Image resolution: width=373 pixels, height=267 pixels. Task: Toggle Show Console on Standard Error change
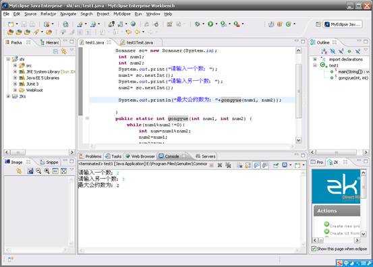pyautogui.click(x=265, y=165)
